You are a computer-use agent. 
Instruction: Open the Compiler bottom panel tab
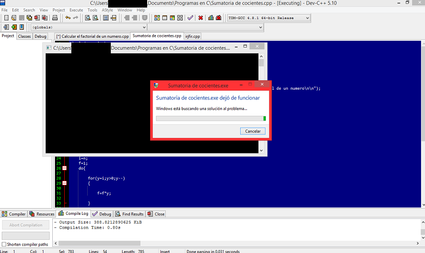pyautogui.click(x=14, y=214)
